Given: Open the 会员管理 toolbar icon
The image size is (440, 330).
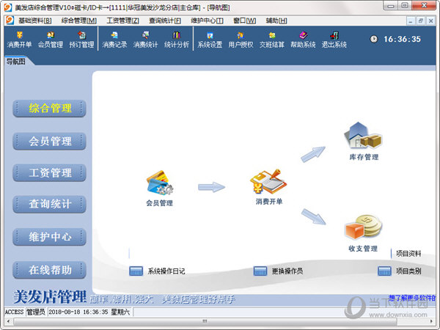Looking at the screenshot, I should pyautogui.click(x=51, y=40).
